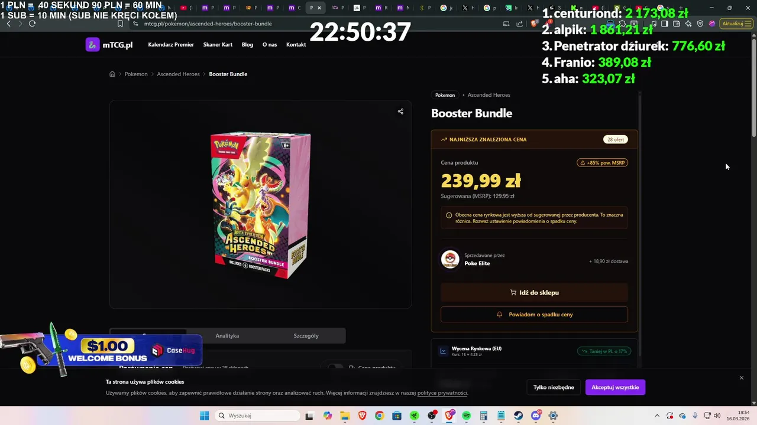The height and width of the screenshot is (425, 757).
Task: Click the Idź do sklepu button
Action: tap(534, 293)
